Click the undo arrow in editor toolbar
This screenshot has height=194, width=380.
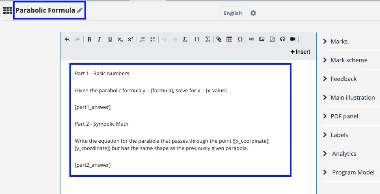pyautogui.click(x=67, y=39)
